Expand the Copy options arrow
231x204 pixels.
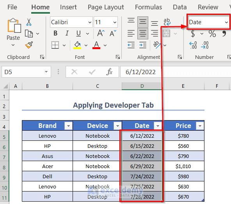point(38,34)
